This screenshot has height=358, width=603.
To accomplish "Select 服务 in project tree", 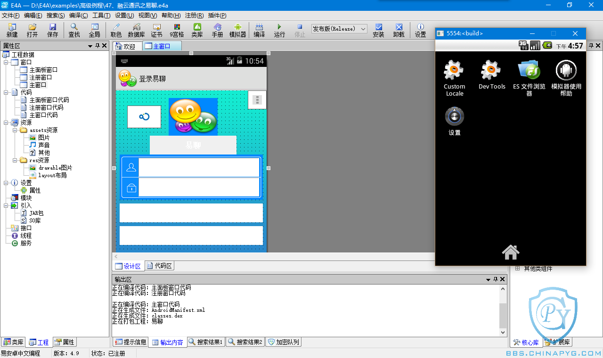I will point(26,243).
